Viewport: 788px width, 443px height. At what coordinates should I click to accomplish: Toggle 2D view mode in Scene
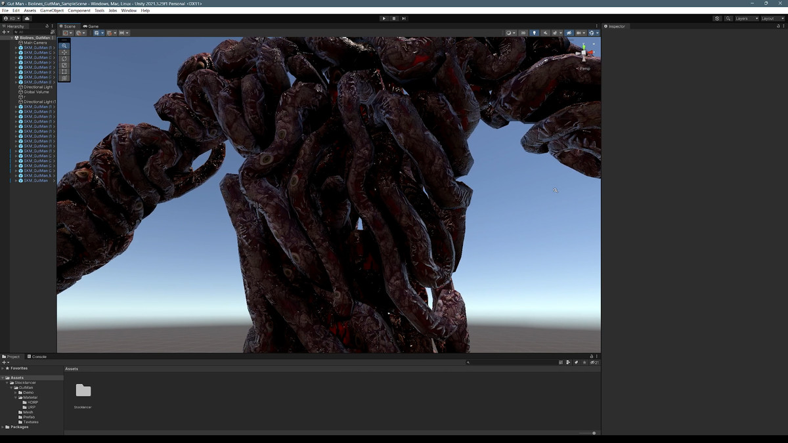[x=523, y=33]
